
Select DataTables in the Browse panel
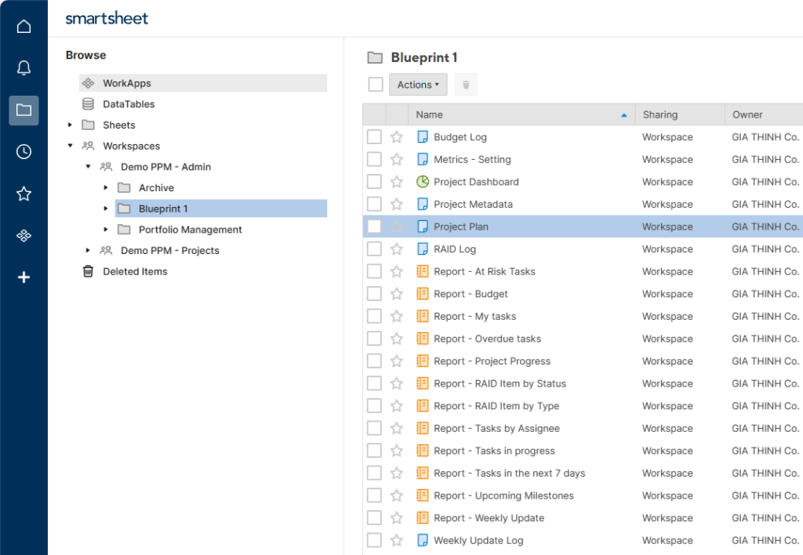coord(129,104)
